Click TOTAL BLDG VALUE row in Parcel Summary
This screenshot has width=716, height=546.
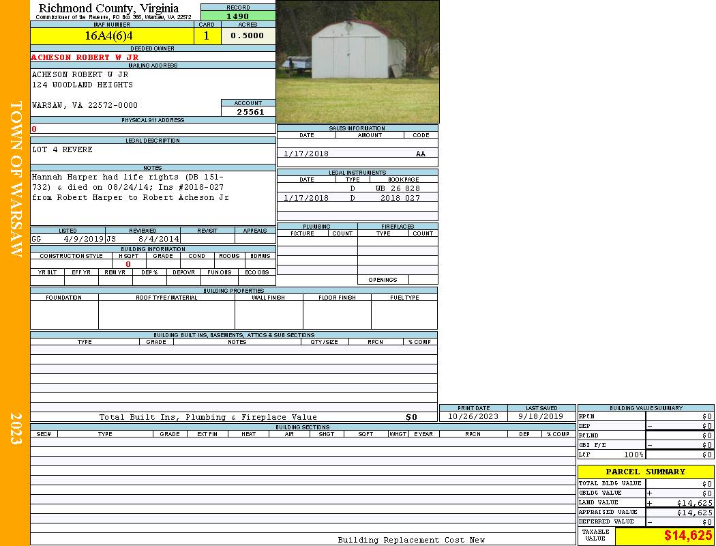click(646, 483)
